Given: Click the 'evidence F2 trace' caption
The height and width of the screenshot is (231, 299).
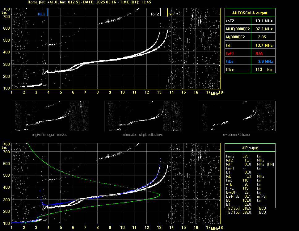Looking at the screenshot, I should (236, 135).
